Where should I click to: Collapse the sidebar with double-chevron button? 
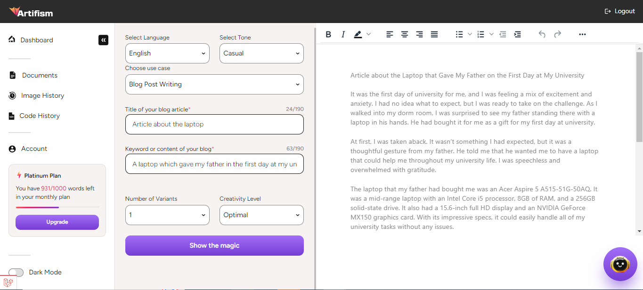point(103,40)
